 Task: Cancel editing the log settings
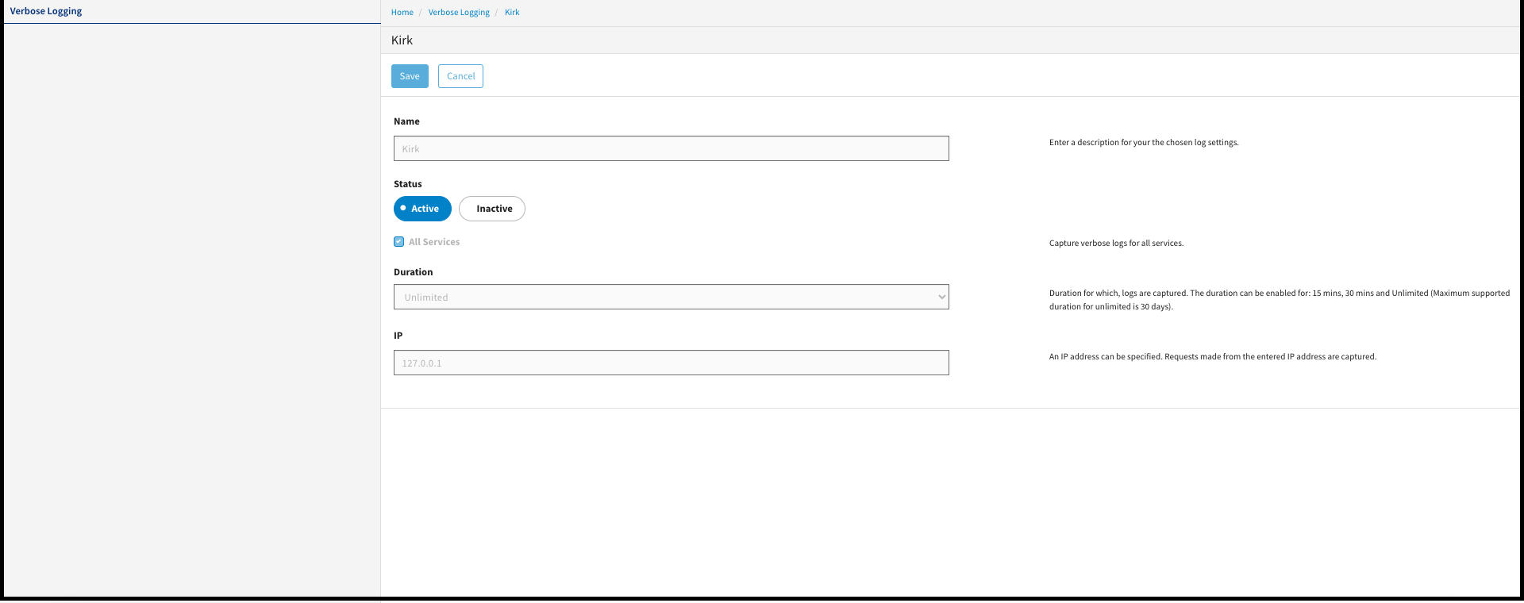(x=460, y=76)
